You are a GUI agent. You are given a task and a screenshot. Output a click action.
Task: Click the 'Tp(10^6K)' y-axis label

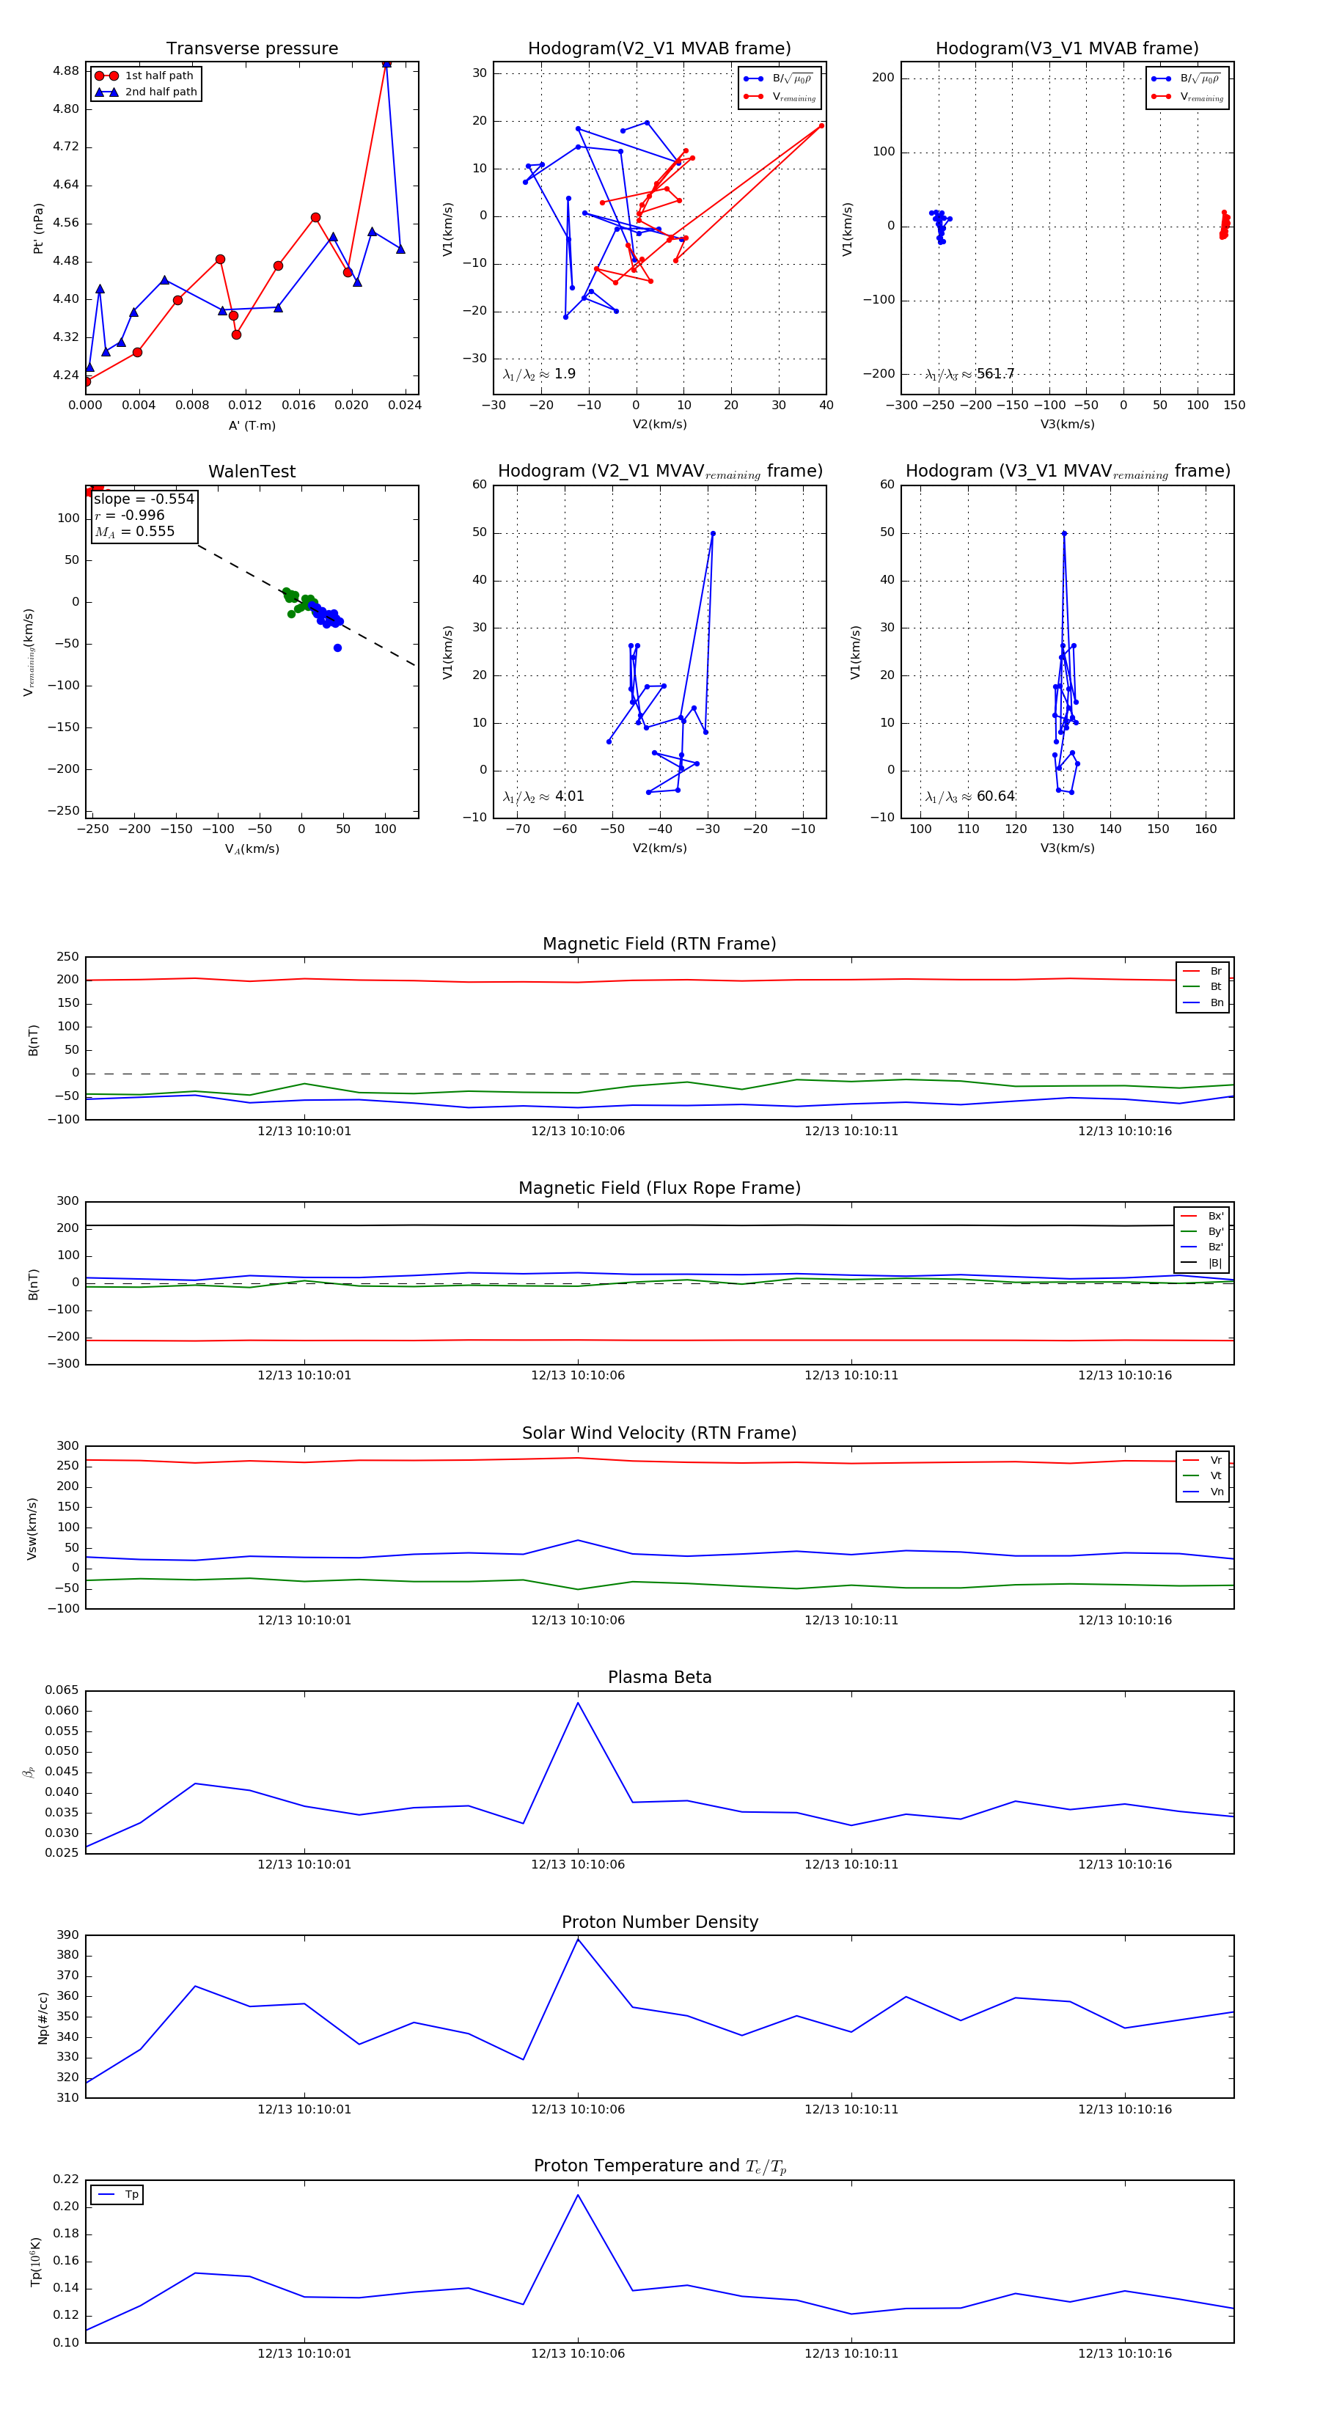(36, 2262)
